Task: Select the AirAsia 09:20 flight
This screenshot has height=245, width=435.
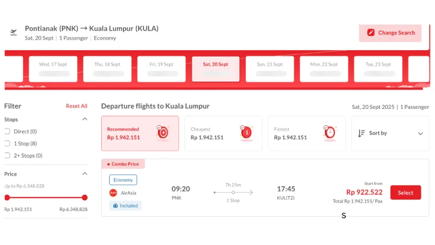Action: [x=406, y=193]
